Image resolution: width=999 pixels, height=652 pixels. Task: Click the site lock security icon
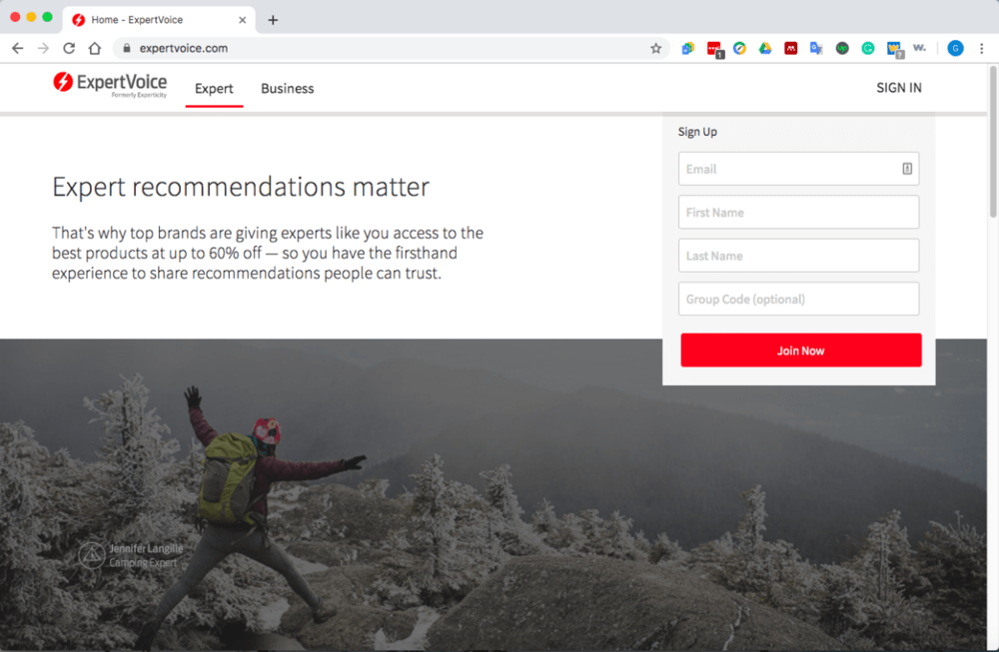[x=126, y=48]
